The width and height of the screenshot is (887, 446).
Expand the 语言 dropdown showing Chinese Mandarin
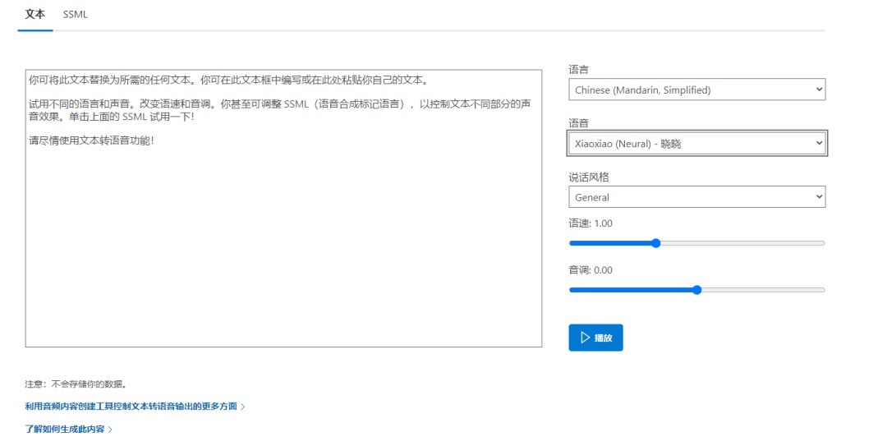[x=696, y=90]
